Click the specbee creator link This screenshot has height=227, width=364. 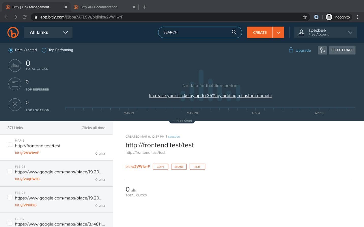click(174, 137)
